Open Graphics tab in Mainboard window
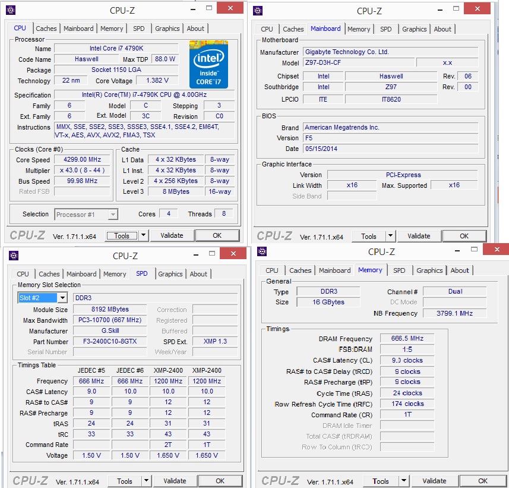509x488 pixels. (414, 29)
